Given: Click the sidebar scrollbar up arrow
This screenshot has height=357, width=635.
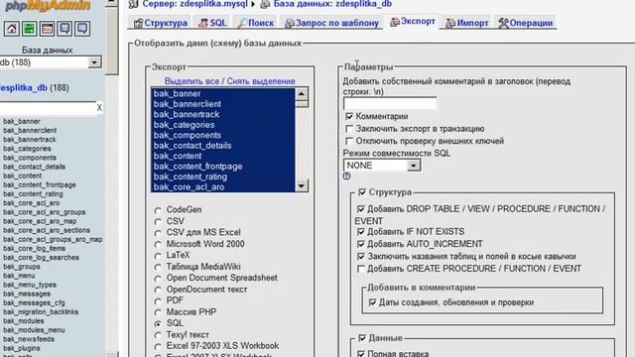Looking at the screenshot, I should (112, 2).
